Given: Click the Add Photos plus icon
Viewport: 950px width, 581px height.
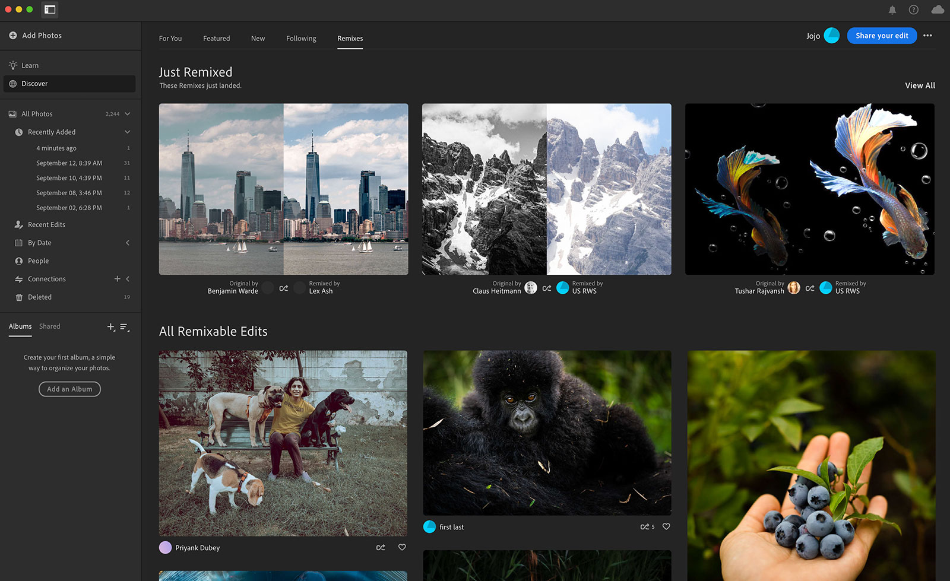Looking at the screenshot, I should (12, 36).
